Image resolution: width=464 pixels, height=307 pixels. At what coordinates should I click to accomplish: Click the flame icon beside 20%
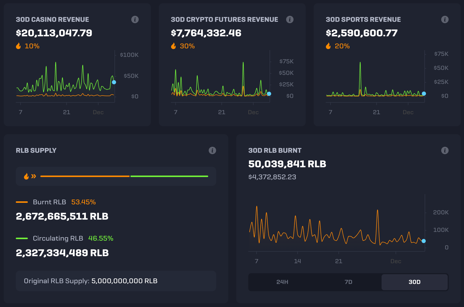click(x=328, y=46)
